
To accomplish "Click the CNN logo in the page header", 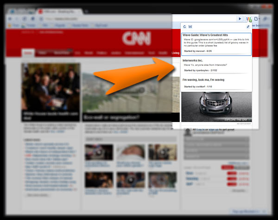I will point(137,38).
